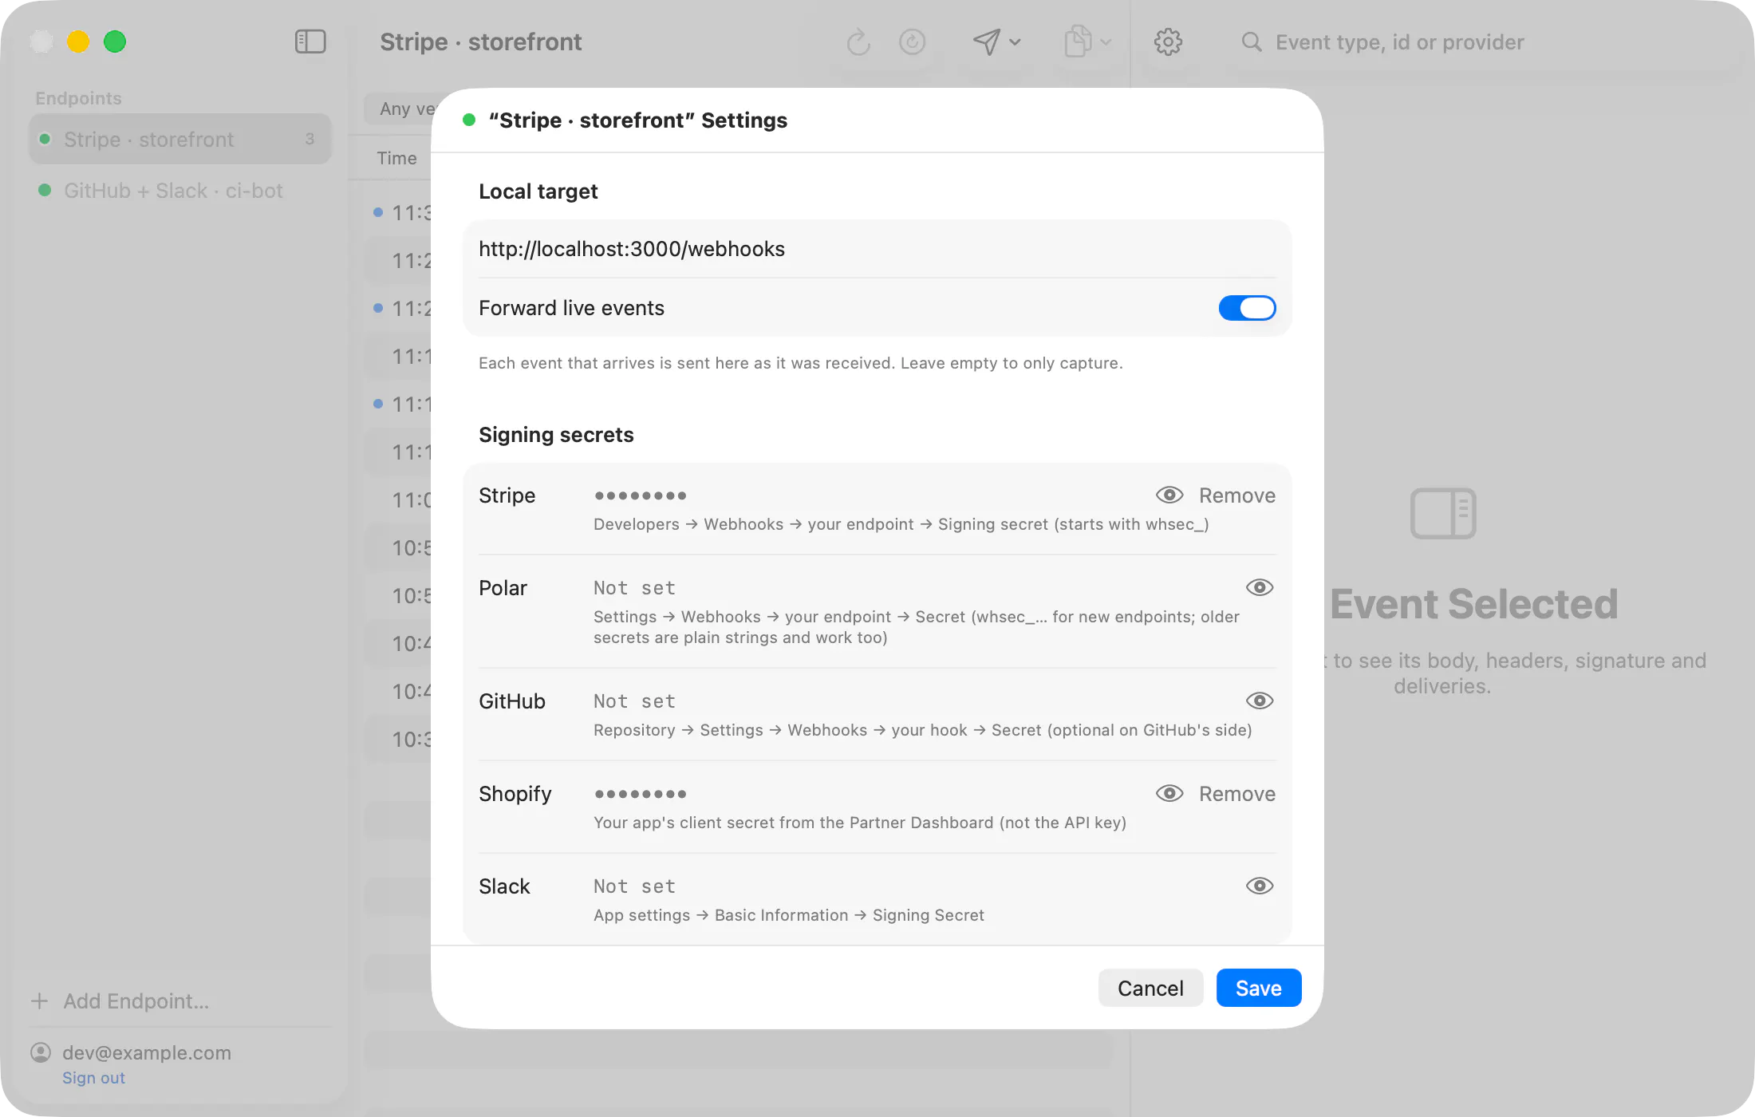Show the Slack secret with eye icon
Image resolution: width=1755 pixels, height=1117 pixels.
coord(1260,886)
